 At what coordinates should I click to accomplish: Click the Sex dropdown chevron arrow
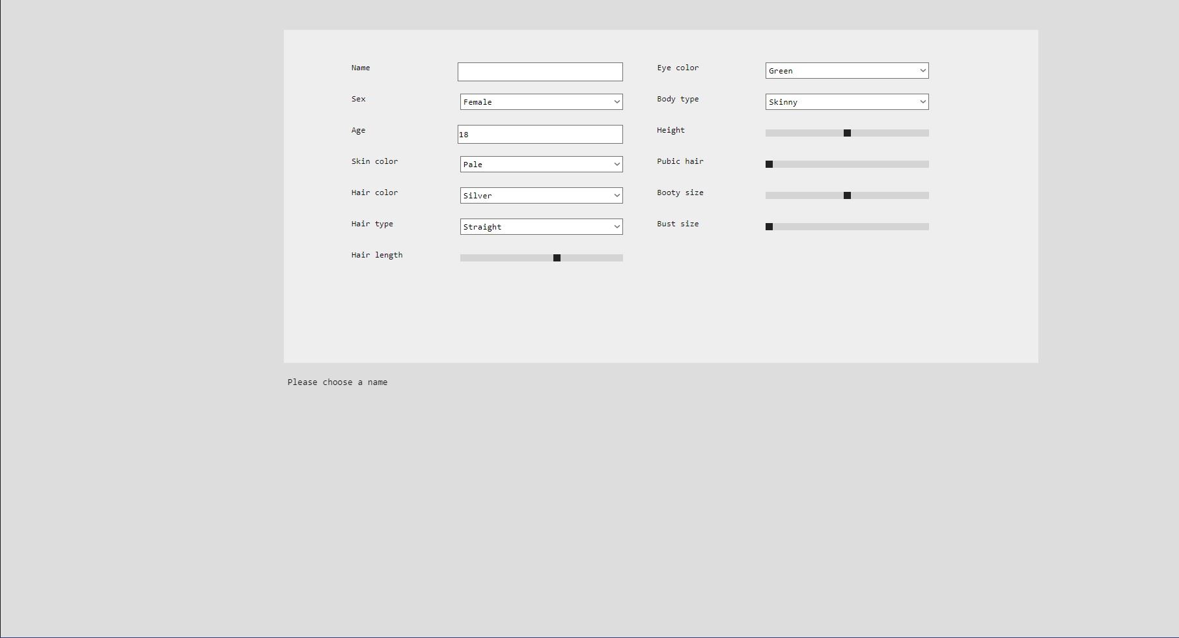(617, 101)
